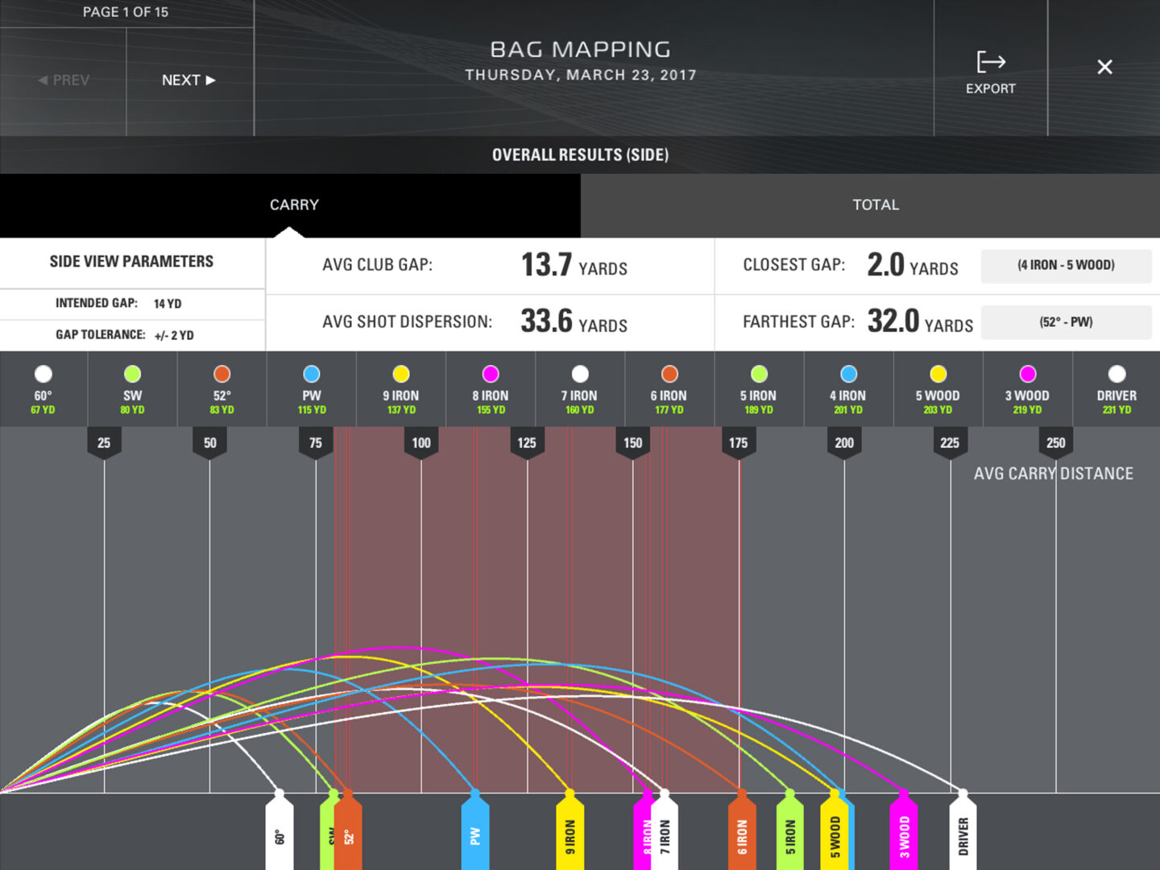The width and height of the screenshot is (1160, 870).
Task: Click the 50 yard distance marker
Action: click(209, 443)
